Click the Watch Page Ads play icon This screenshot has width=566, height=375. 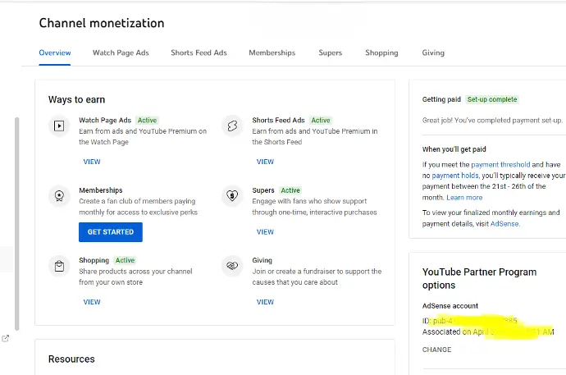(59, 126)
